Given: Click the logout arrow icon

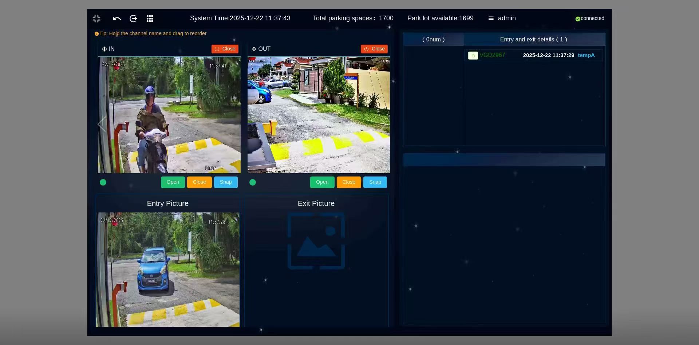Looking at the screenshot, I should tap(133, 19).
